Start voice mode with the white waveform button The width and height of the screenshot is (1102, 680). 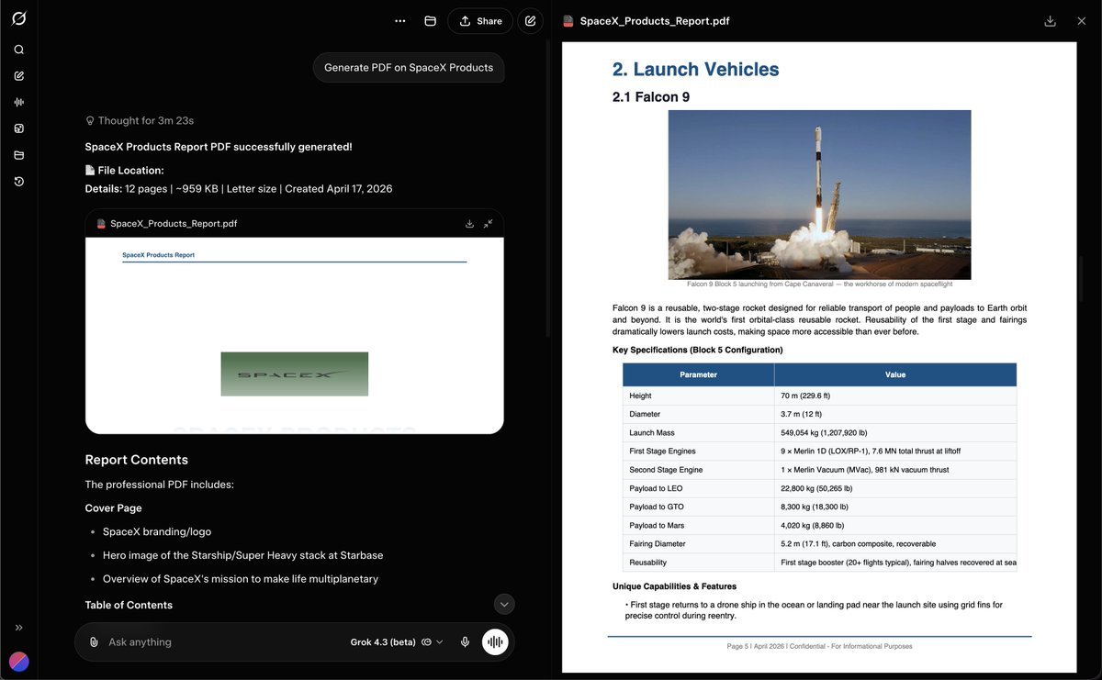point(494,641)
